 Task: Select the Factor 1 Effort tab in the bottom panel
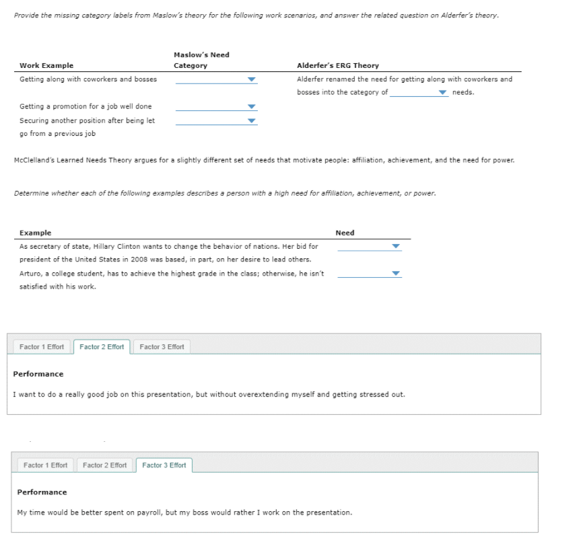(44, 465)
